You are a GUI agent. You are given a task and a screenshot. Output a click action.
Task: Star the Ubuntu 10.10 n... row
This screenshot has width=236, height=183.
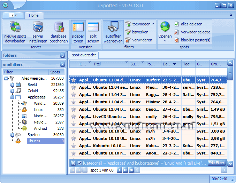[x=74, y=153]
